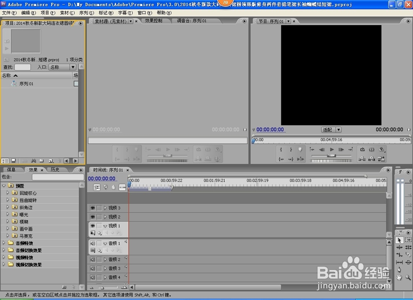Open timeline panel flyout menu
Image resolution: width=413 pixels, height=300 pixels.
click(388, 170)
